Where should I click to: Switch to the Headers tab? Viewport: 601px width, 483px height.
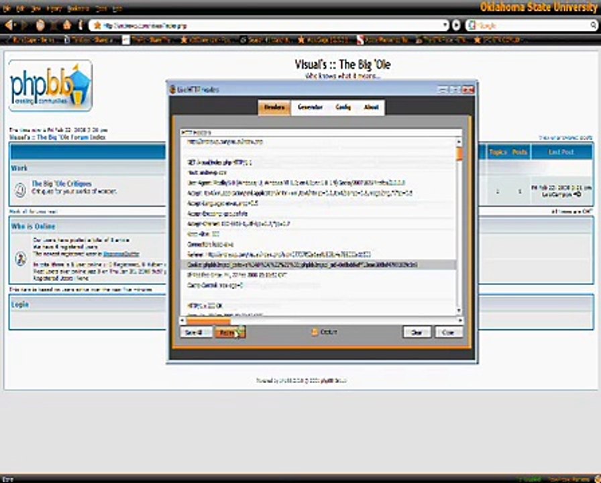click(x=274, y=107)
